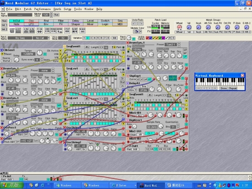Open the Module Color dropdown arrow

coord(141,31)
